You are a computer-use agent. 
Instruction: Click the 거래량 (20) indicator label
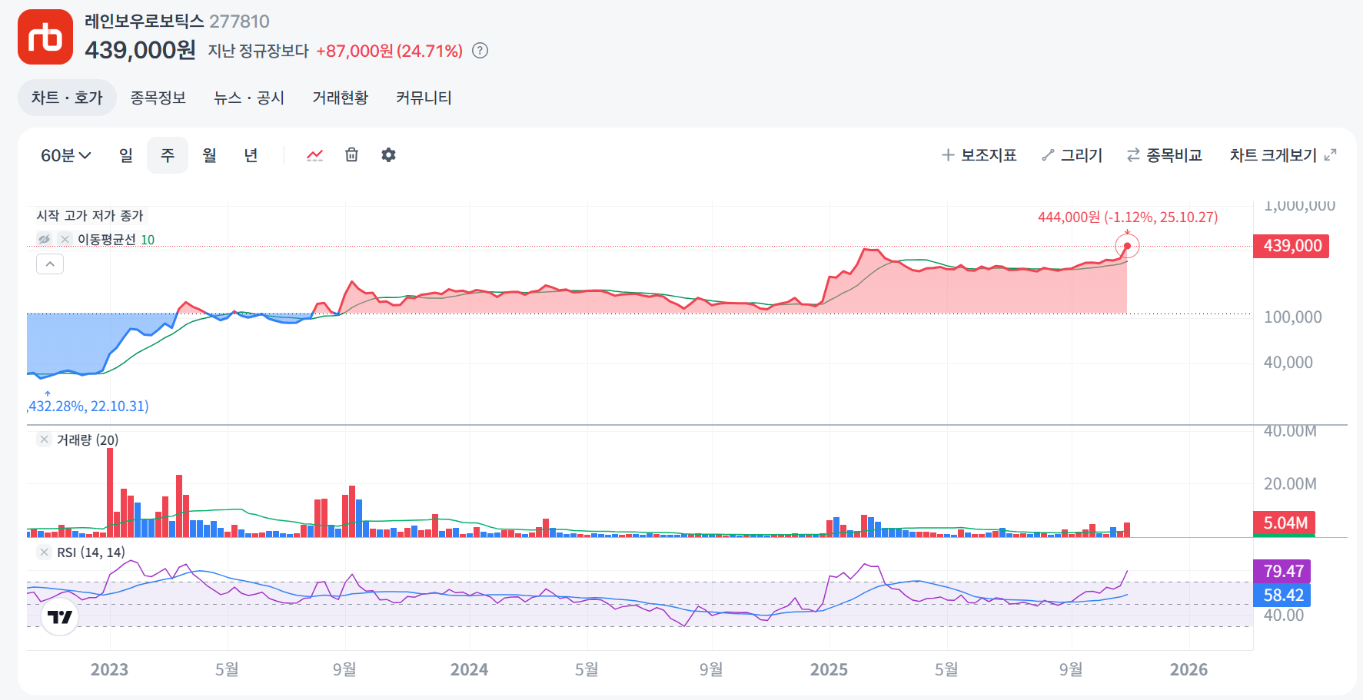88,440
